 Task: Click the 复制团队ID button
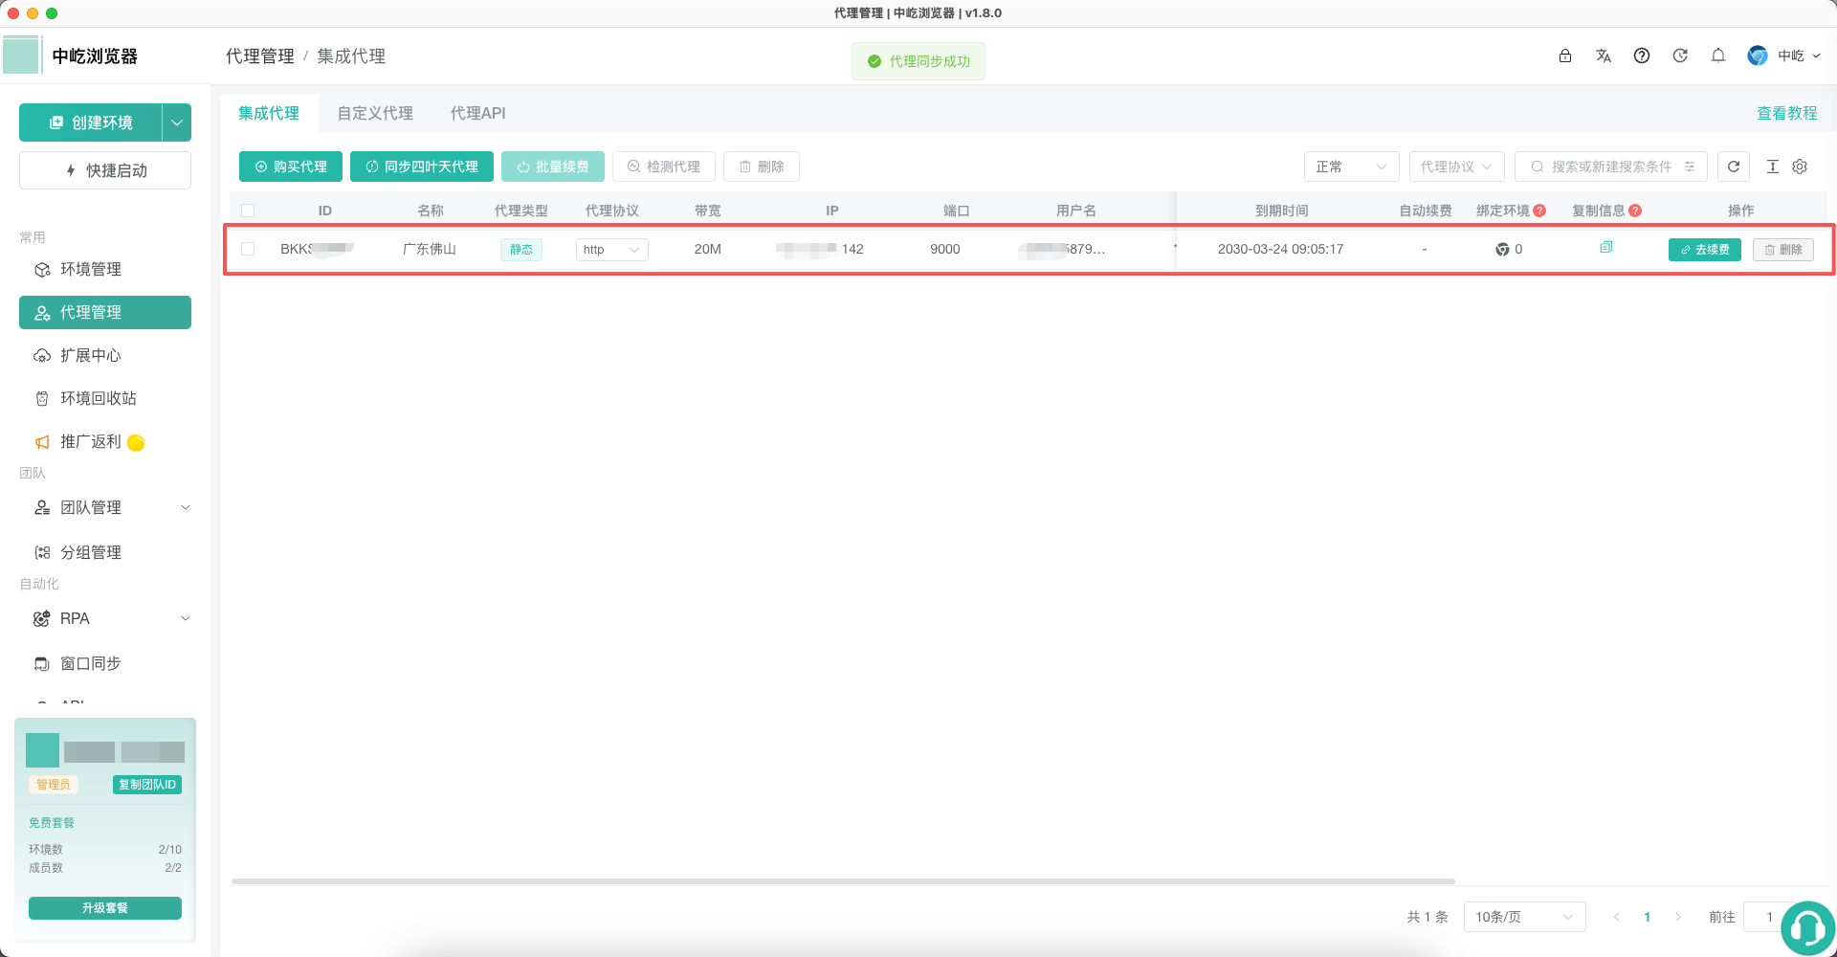147,785
